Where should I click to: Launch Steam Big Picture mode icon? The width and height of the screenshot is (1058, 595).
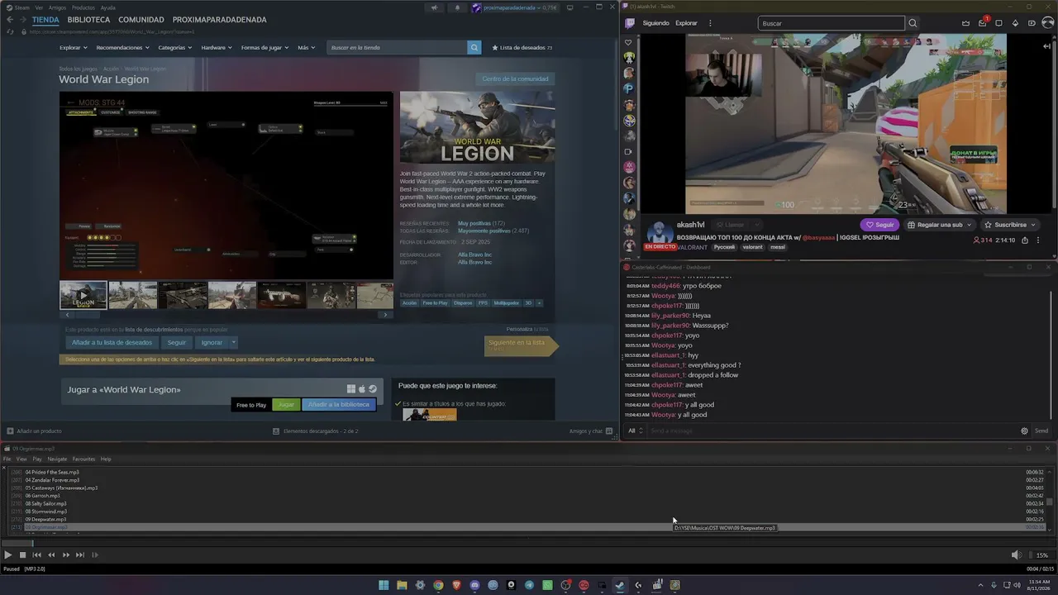[570, 8]
